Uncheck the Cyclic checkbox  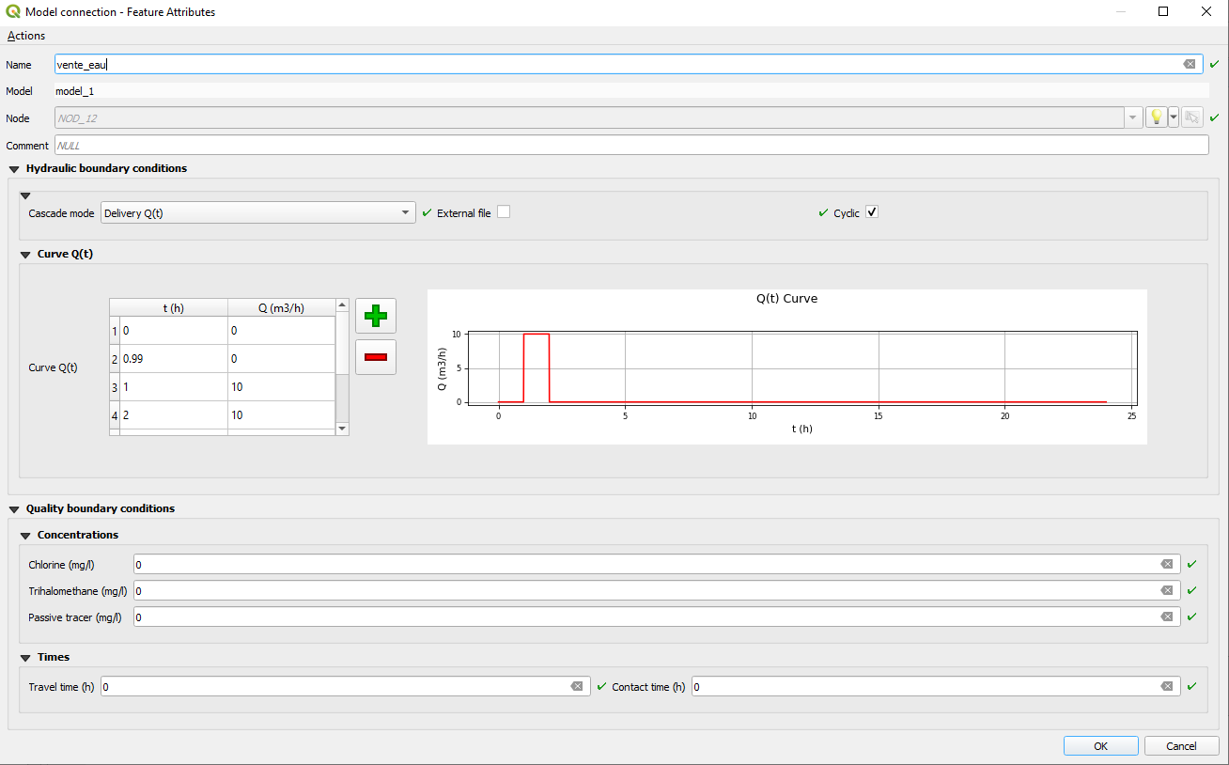coord(872,211)
